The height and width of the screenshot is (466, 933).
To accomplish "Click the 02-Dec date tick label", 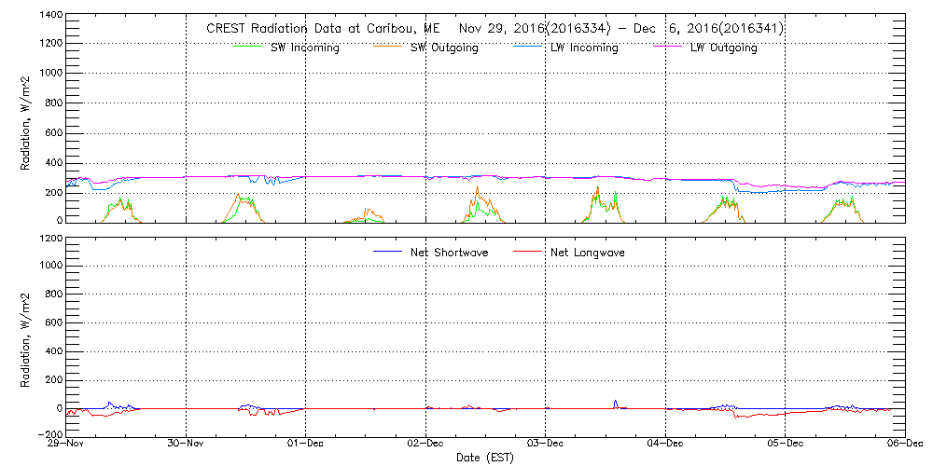I will click(426, 444).
